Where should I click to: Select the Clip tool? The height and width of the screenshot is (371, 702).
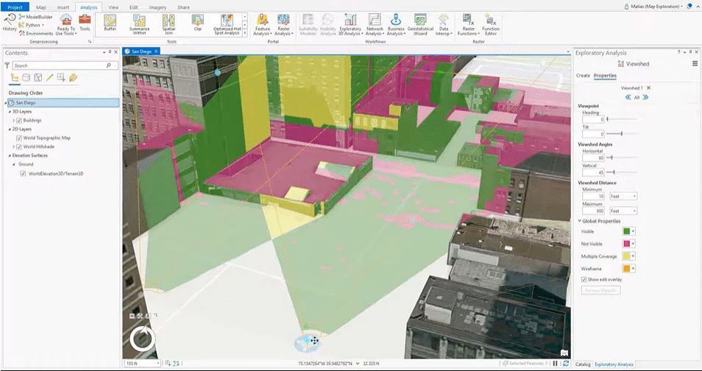click(198, 23)
